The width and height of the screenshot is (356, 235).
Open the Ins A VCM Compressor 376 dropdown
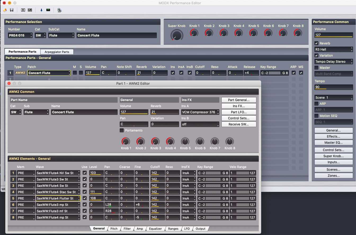click(x=200, y=112)
